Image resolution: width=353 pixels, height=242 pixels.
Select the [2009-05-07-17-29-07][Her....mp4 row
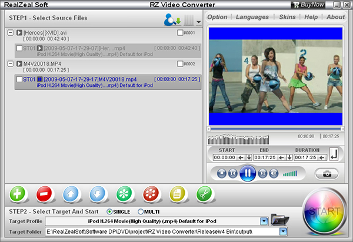click(x=108, y=51)
